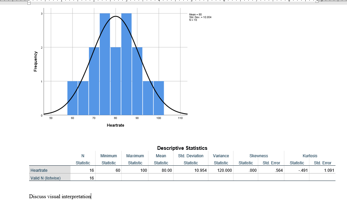Click the 'Minimum' column header

pos(109,156)
